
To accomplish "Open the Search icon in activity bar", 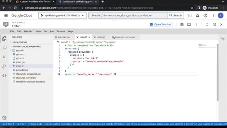I will pyautogui.click(x=4, y=48).
